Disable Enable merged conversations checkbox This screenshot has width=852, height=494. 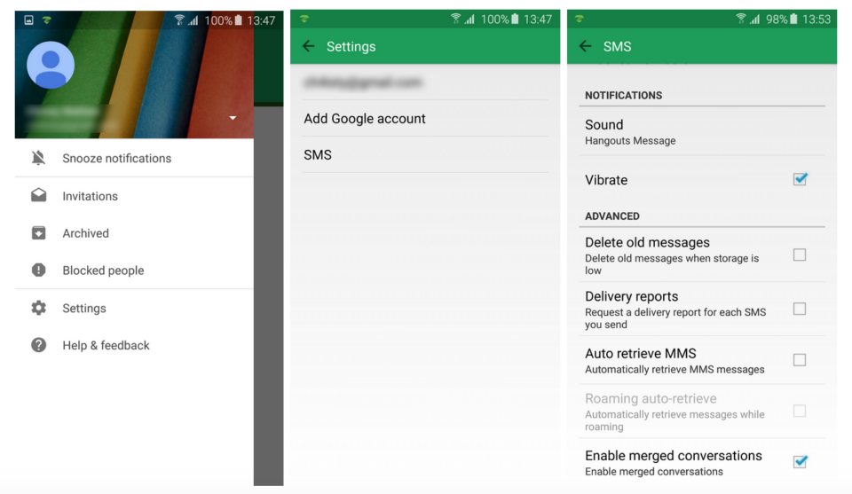[x=800, y=462]
